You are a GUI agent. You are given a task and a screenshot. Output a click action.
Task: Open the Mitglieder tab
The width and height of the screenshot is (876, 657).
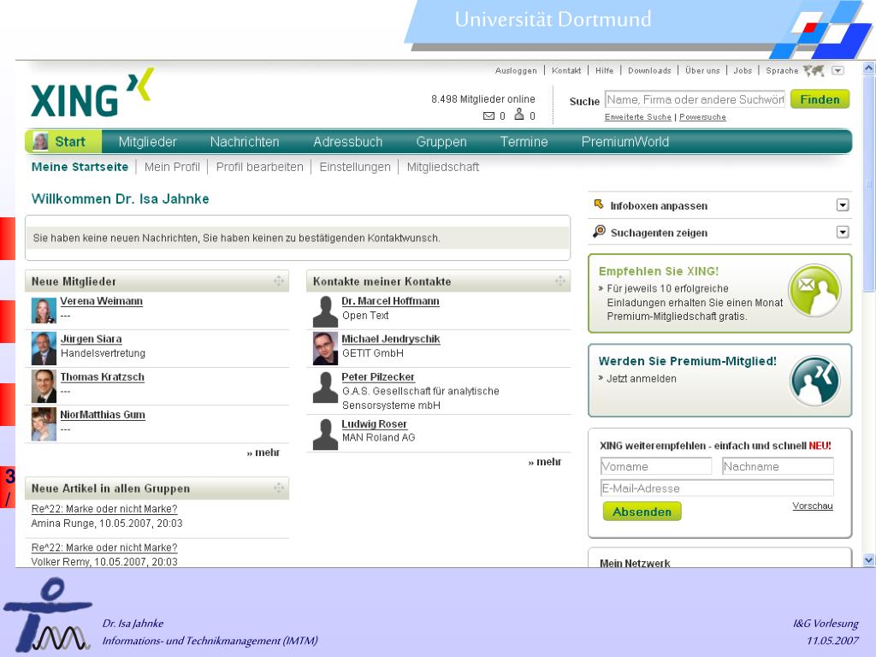click(147, 142)
